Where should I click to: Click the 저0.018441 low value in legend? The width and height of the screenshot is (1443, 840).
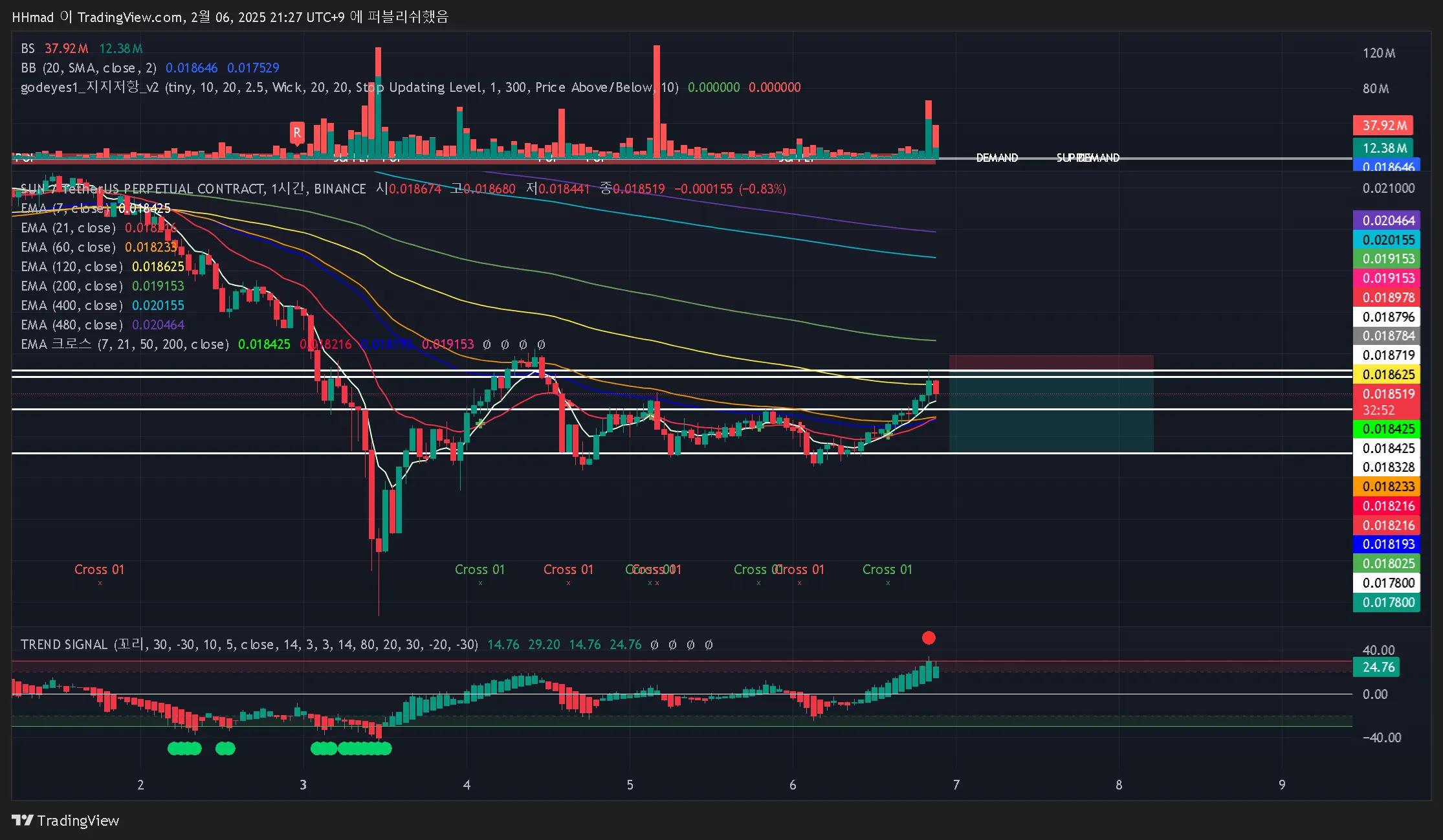point(558,189)
